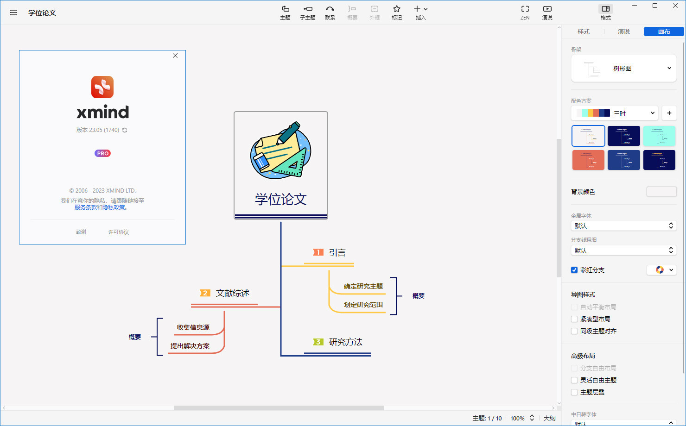
Task: Open the 配色方案 color scheme dropdown 三时
Action: 615,113
